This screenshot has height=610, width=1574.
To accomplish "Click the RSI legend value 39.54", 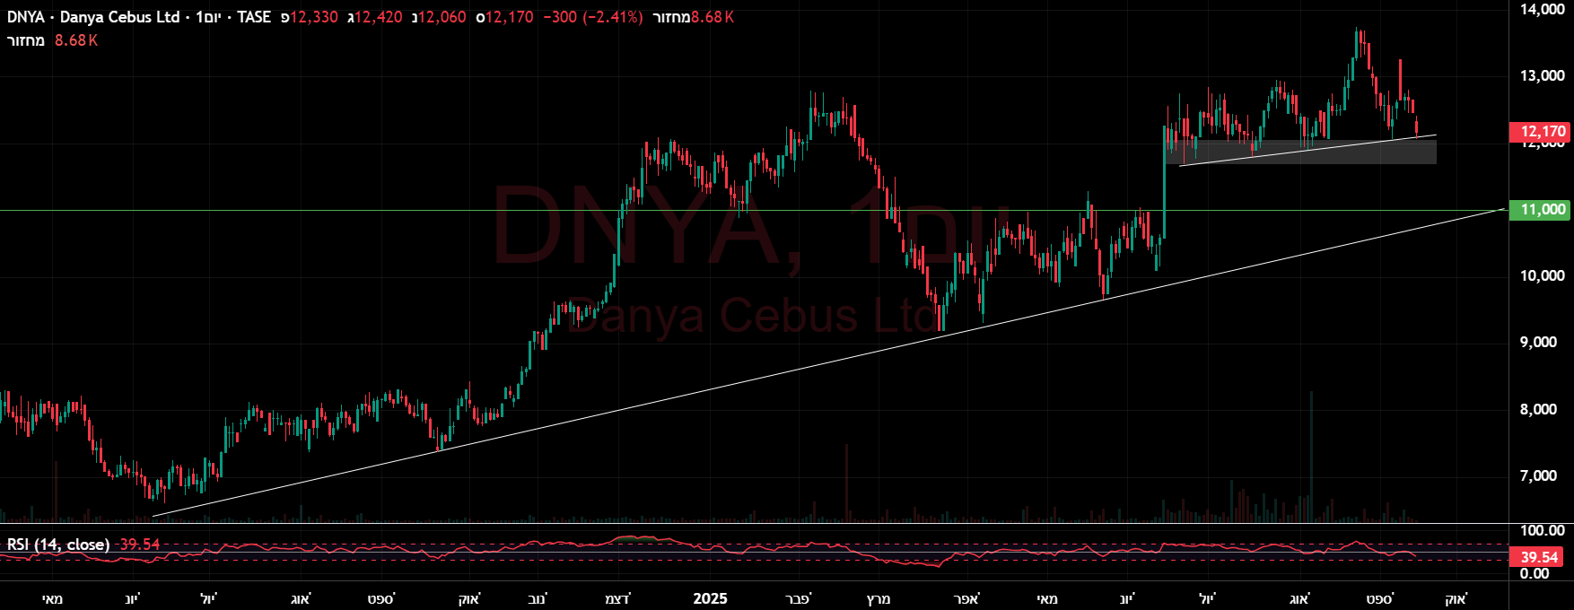I will coord(139,545).
